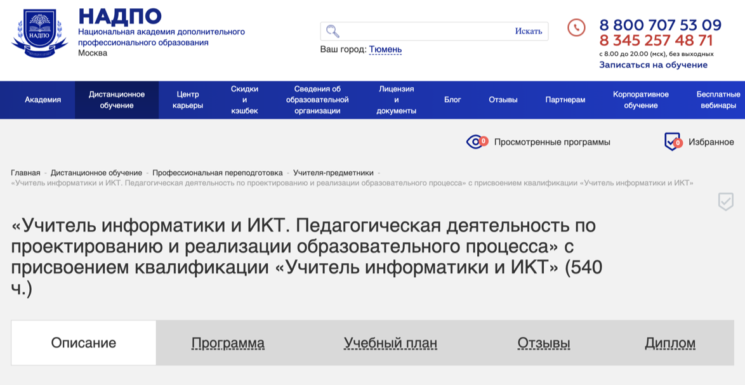Click the eye icon for viewed programs
Viewport: 745px width, 385px height.
(x=477, y=141)
